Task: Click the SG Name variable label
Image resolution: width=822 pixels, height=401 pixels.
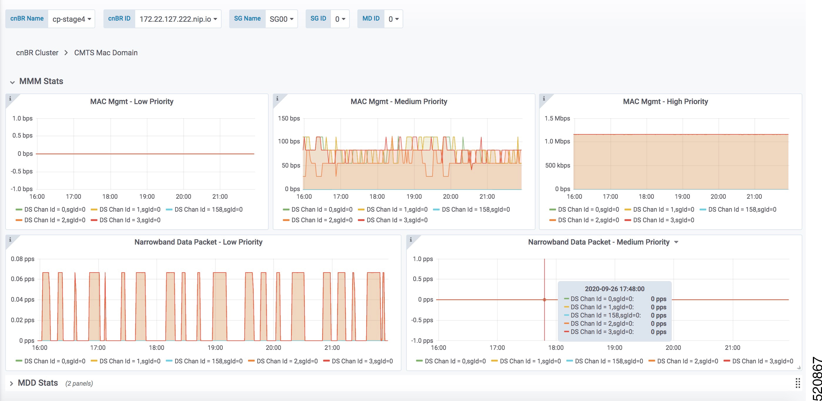Action: [247, 19]
